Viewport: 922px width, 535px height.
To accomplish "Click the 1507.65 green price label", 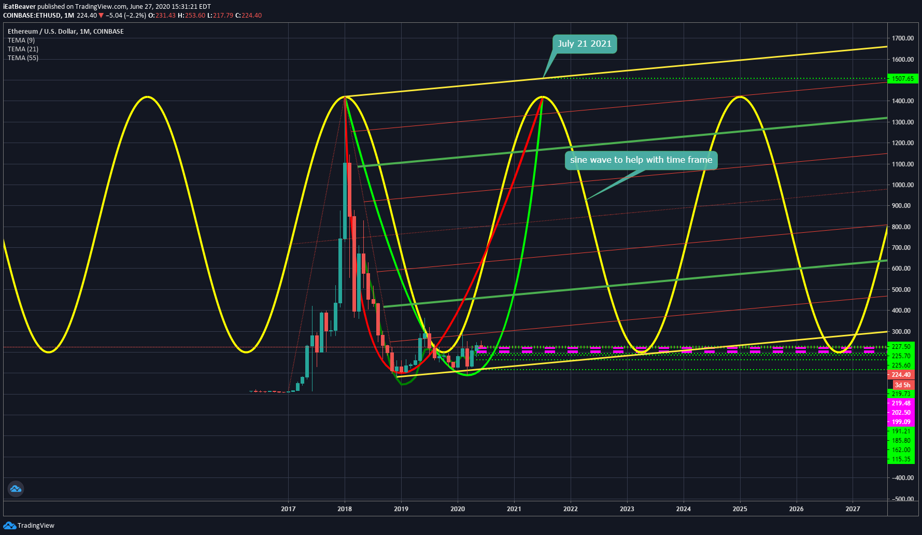I will point(903,78).
